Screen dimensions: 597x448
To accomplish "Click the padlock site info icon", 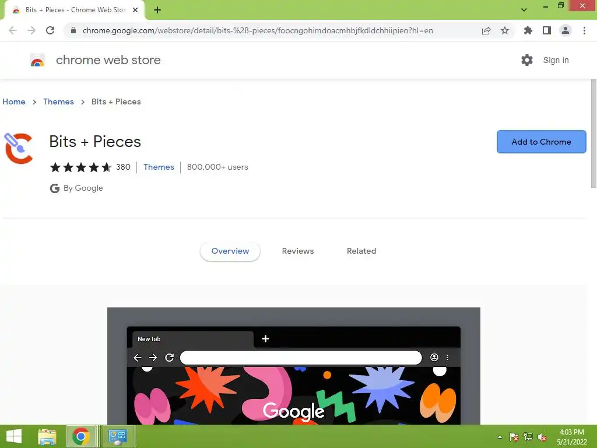I will click(x=73, y=30).
